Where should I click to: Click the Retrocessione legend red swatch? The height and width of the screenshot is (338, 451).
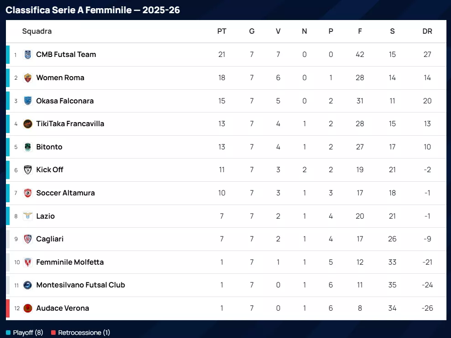pos(53,333)
